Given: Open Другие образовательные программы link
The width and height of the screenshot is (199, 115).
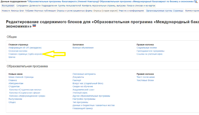Looking at the screenshot, I should [91, 96].
